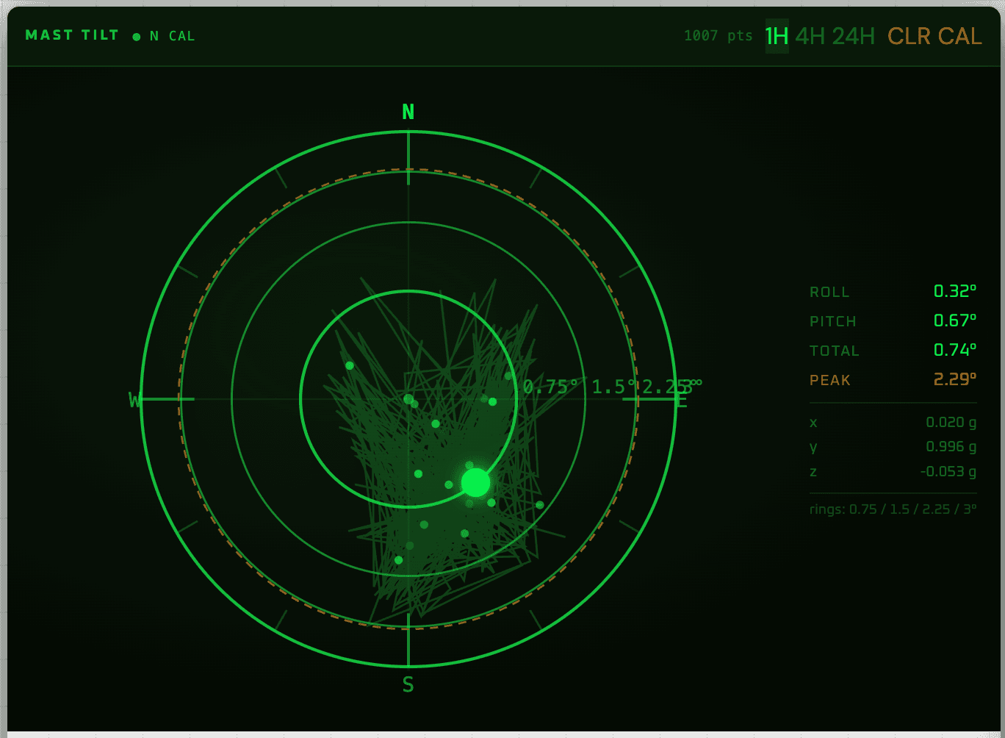Image resolution: width=1005 pixels, height=738 pixels.
Task: Click the 0.75° ring label
Action: [551, 387]
